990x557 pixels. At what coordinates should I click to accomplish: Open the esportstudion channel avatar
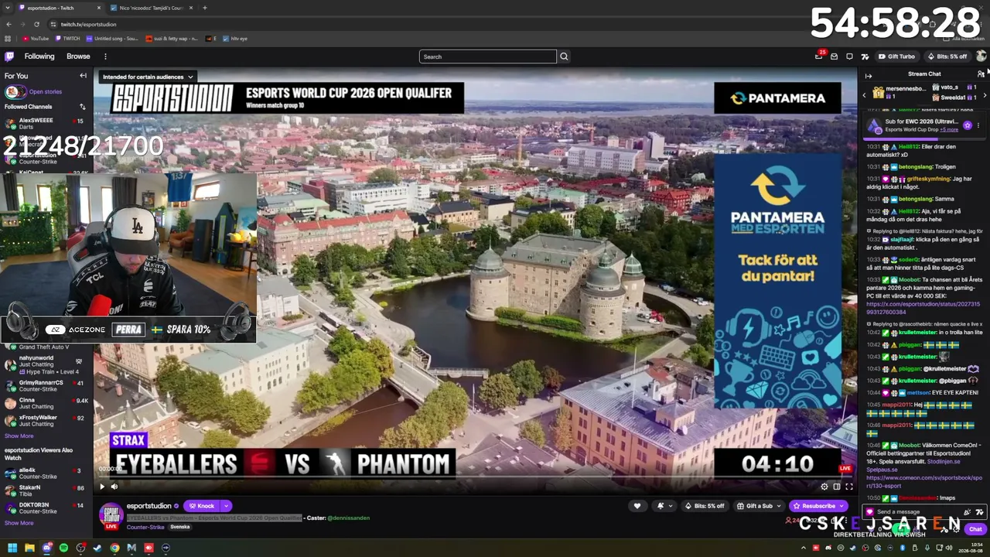[x=111, y=516]
